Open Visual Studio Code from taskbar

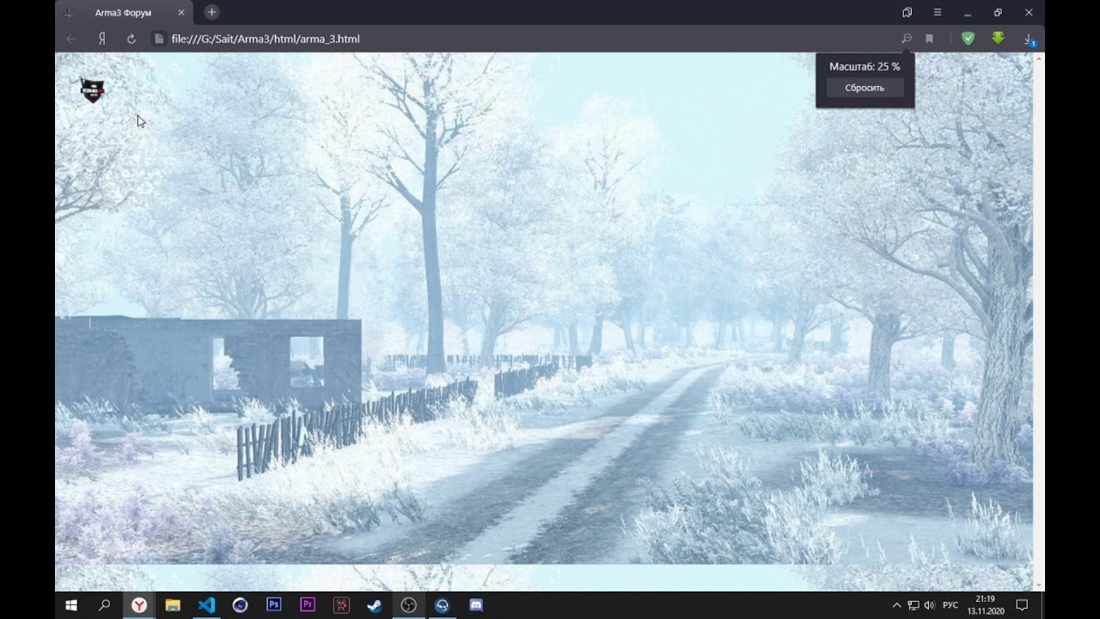[206, 605]
